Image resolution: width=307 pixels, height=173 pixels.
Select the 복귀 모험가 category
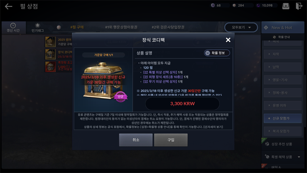(x=283, y=131)
